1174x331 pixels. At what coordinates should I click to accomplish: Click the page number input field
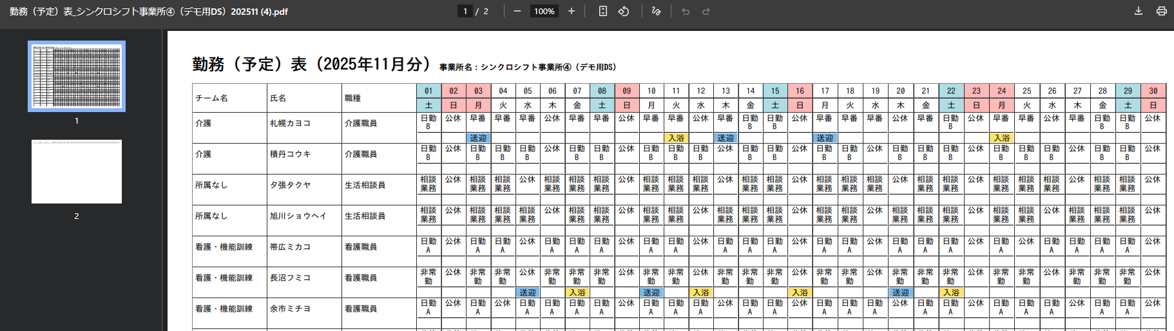pyautogui.click(x=465, y=12)
